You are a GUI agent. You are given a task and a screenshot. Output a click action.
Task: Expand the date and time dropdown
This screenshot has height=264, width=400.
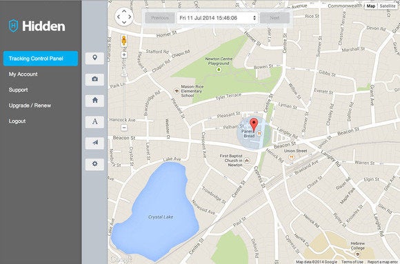(x=217, y=18)
